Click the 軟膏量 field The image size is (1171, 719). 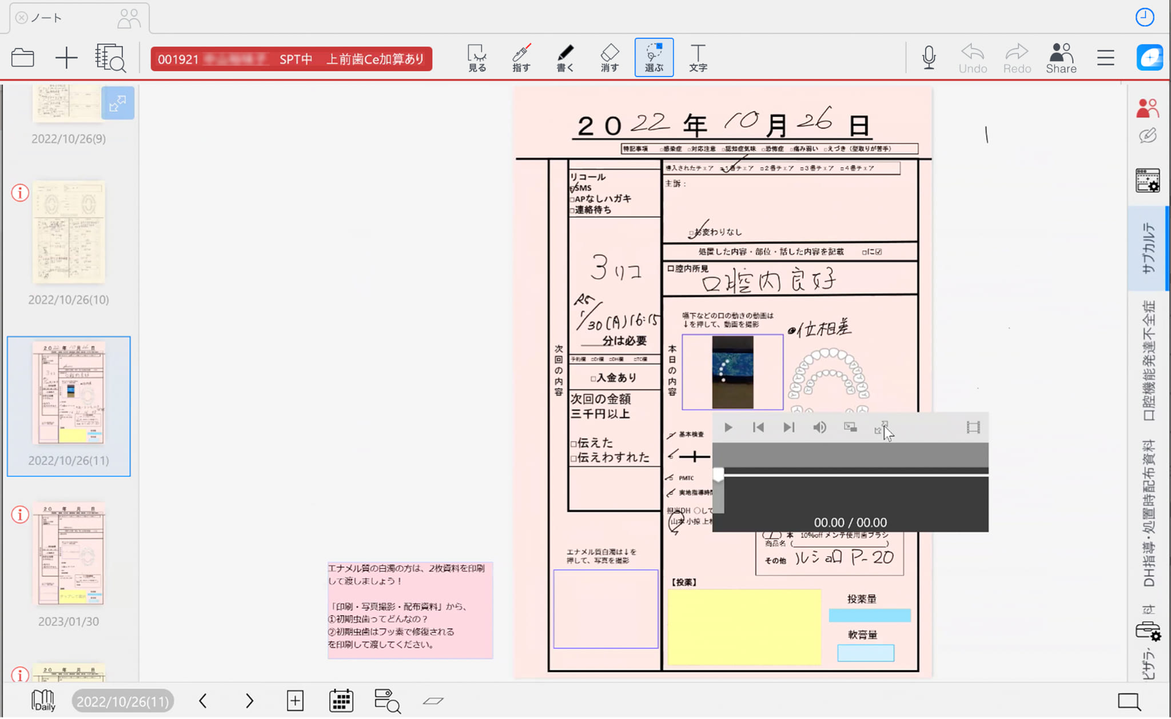tap(866, 653)
